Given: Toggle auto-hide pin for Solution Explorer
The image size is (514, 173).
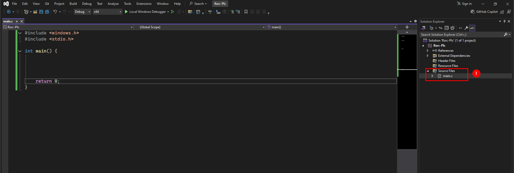Looking at the screenshot, I should [505, 21].
